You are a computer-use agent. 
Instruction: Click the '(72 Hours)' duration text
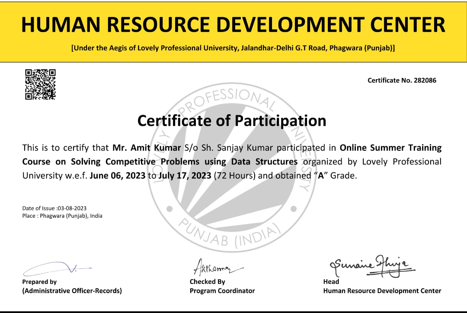click(235, 176)
